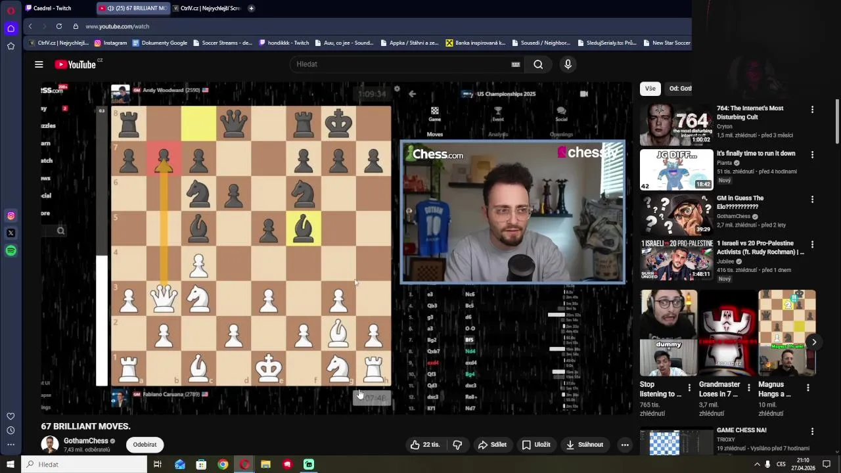
Task: Subscribe with the Odebírat button
Action: click(x=145, y=445)
